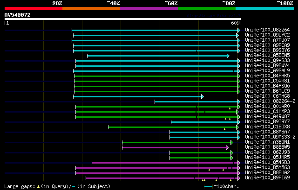Click the start position marker 1

7,23
